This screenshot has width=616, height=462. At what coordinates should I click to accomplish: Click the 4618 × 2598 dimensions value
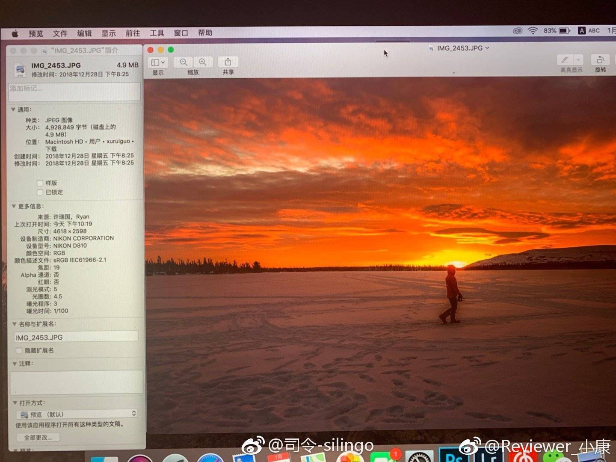click(70, 231)
